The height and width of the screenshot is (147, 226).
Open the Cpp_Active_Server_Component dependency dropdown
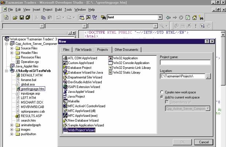[x=208, y=108]
